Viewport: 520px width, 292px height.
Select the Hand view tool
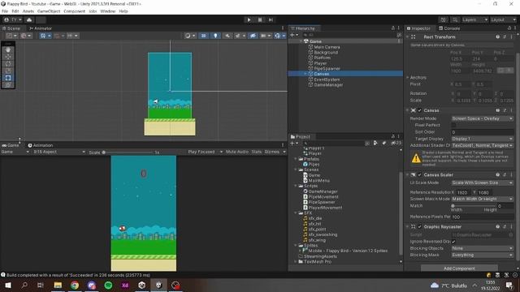pos(8,50)
